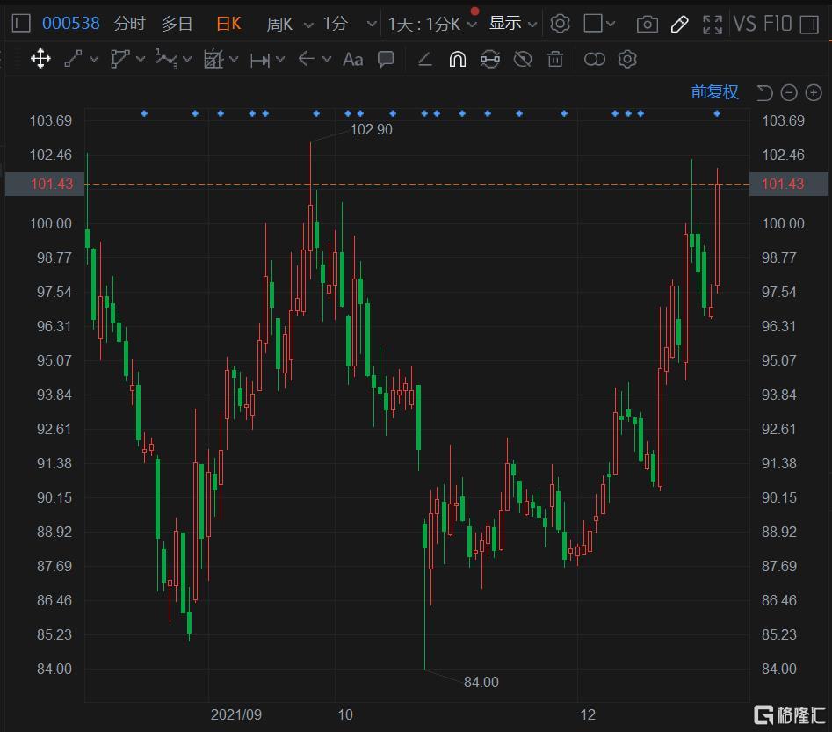Expand the arrow tools dropdown arrow

click(x=327, y=59)
